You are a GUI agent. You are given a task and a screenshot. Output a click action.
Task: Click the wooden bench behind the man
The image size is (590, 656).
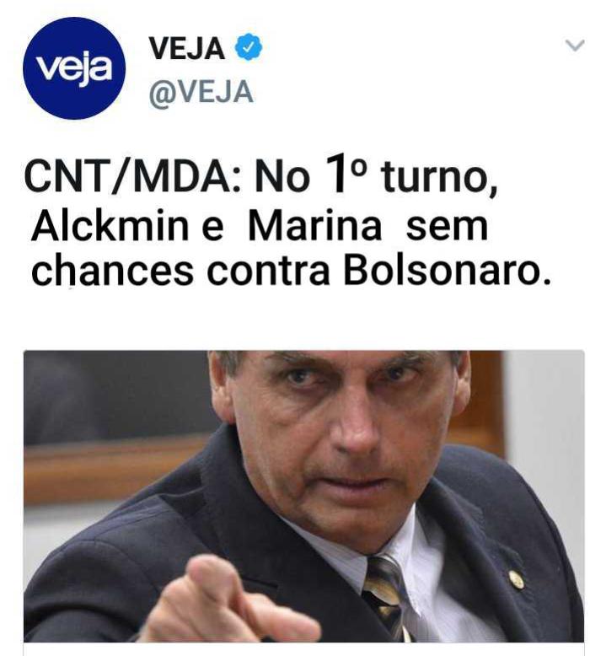[x=113, y=466]
